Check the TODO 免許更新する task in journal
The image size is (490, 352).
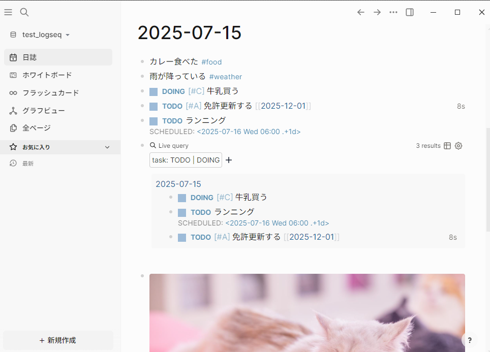(x=154, y=107)
